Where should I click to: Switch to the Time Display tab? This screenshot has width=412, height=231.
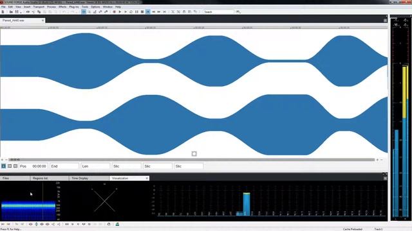[89, 178]
